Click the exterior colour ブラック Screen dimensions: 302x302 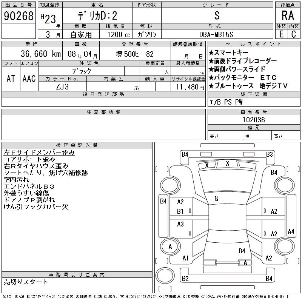tap(82, 71)
